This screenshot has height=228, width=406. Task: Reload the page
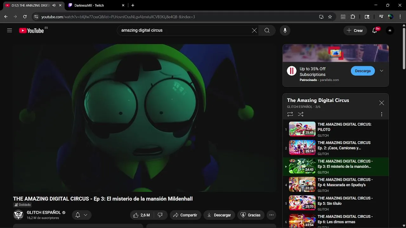25,17
